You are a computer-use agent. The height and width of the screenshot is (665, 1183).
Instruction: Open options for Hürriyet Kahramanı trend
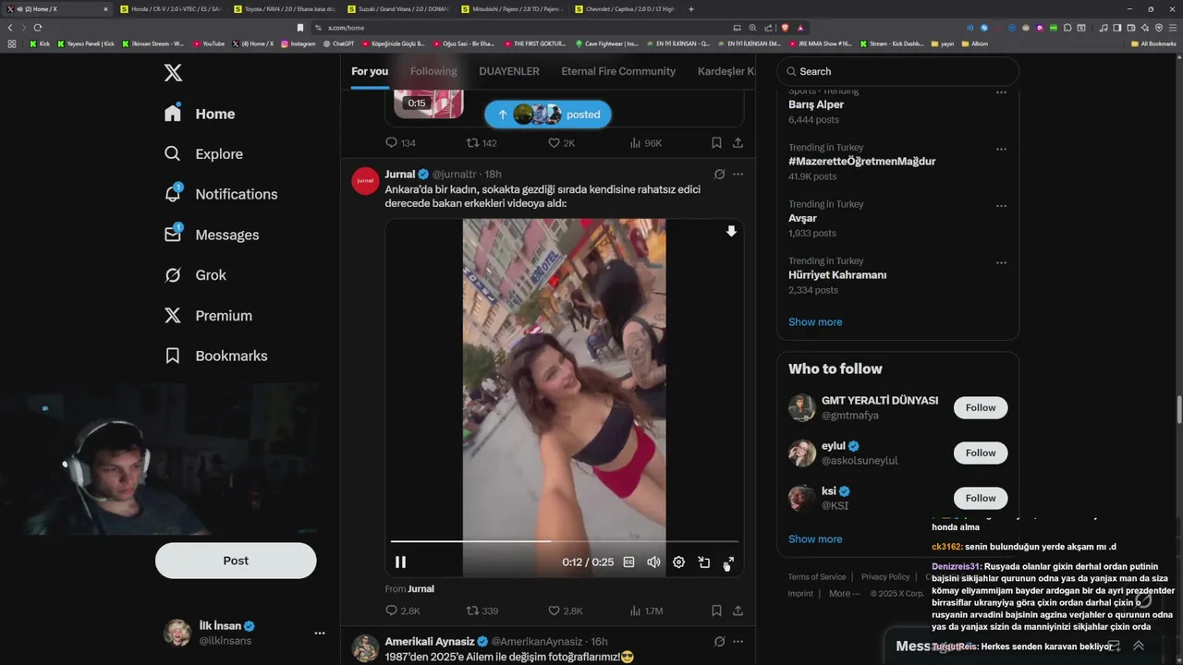tap(1001, 262)
